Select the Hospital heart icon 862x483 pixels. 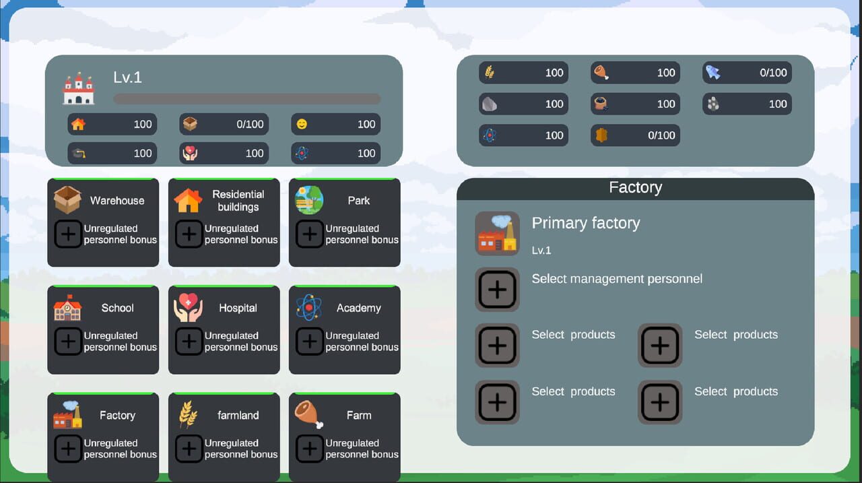tap(188, 308)
